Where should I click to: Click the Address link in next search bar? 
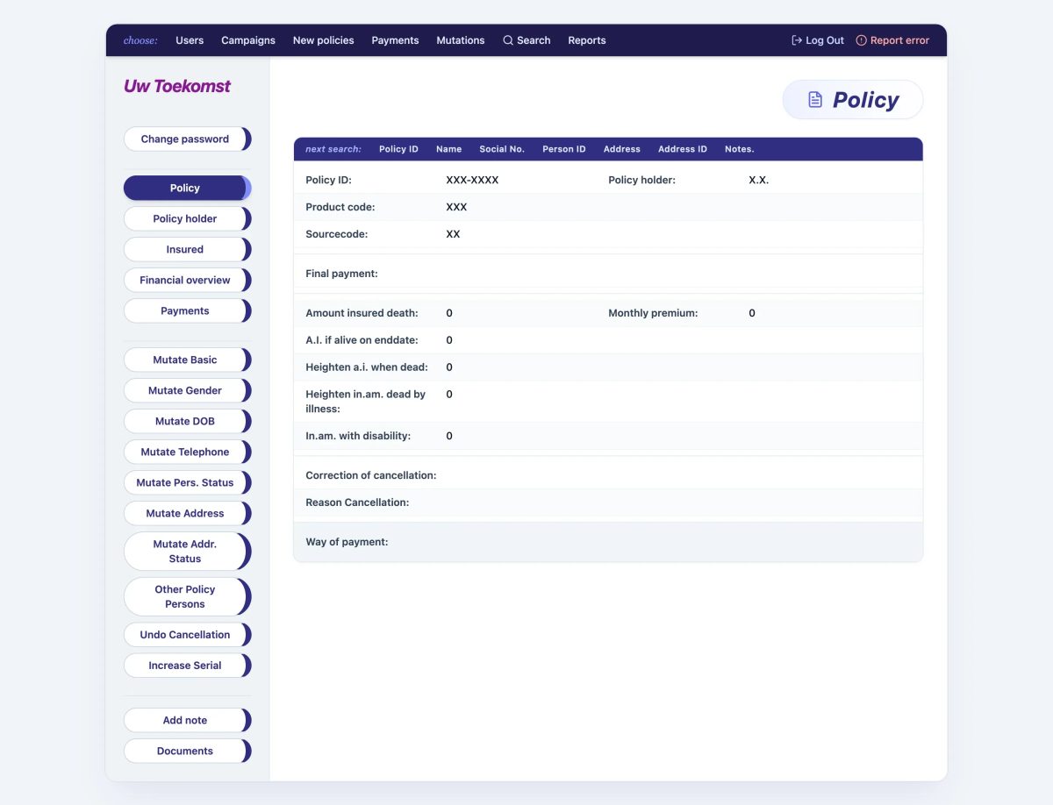tap(621, 149)
